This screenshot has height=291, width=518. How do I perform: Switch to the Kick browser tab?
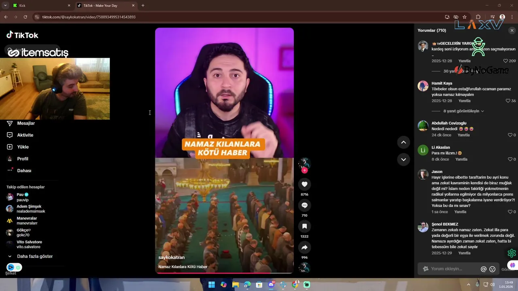click(x=40, y=6)
